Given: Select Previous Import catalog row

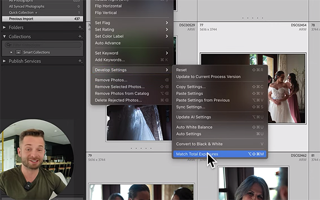Looking at the screenshot, I should [x=43, y=19].
